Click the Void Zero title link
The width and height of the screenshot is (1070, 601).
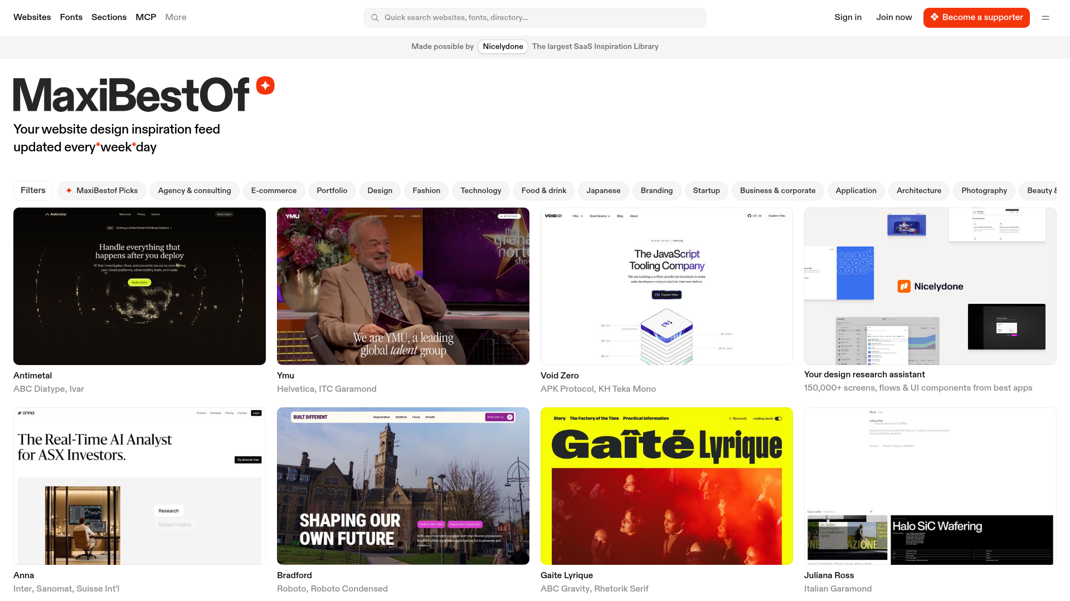pos(560,376)
